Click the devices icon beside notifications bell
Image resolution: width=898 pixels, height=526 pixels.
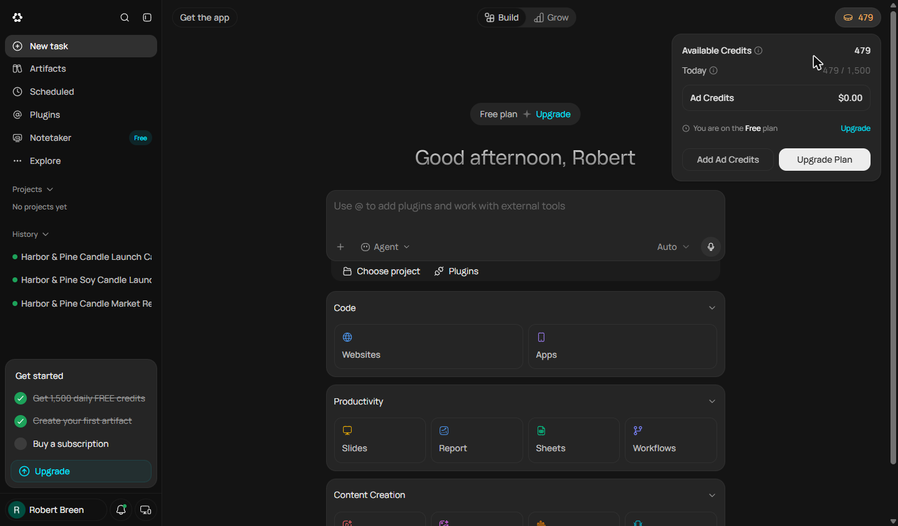145,510
